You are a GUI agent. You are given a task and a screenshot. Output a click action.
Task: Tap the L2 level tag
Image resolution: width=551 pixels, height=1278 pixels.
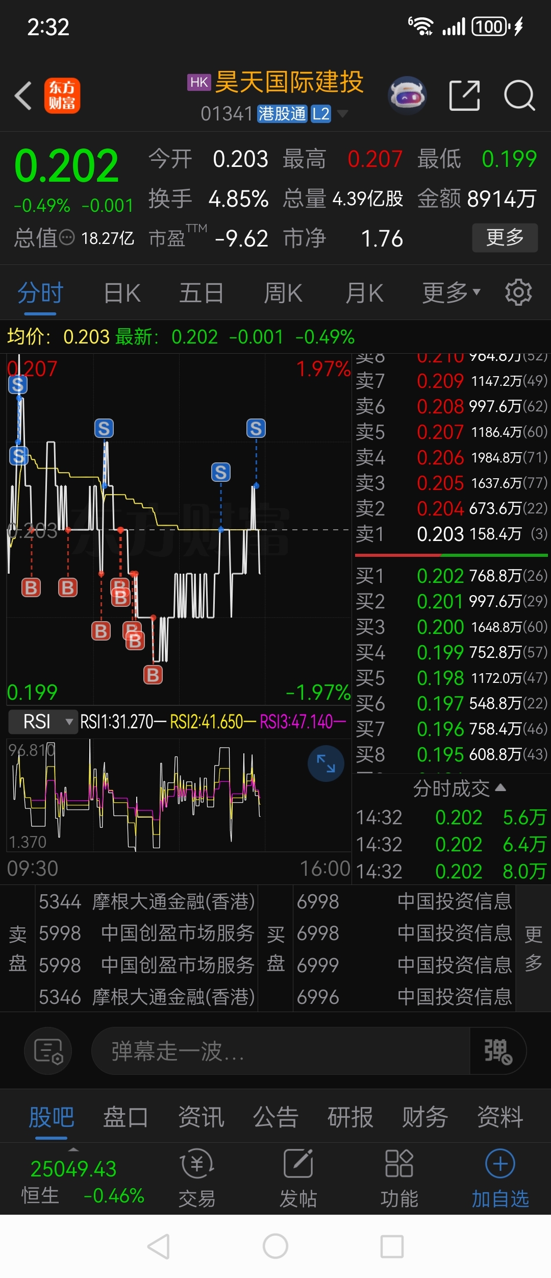point(321,114)
